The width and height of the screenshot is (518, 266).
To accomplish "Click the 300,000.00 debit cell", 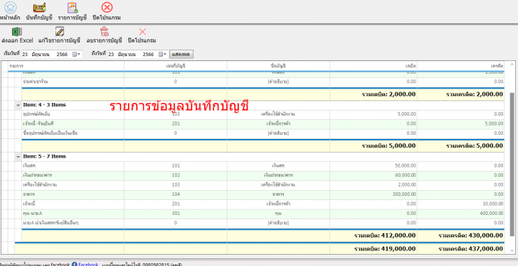I will click(x=374, y=194).
